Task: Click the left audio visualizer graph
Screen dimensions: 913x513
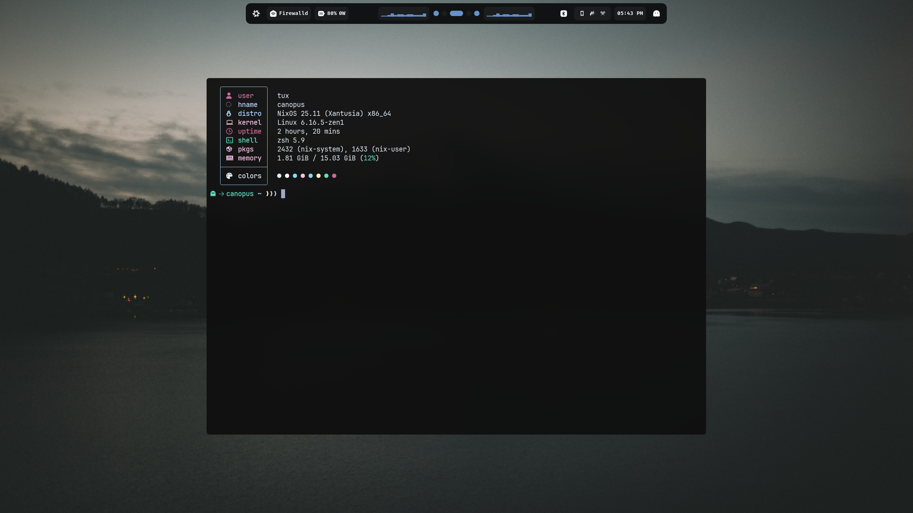Action: coord(403,14)
